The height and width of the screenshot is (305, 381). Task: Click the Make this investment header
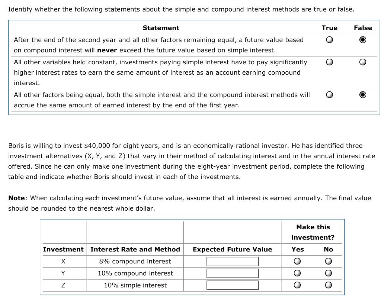coord(313,232)
